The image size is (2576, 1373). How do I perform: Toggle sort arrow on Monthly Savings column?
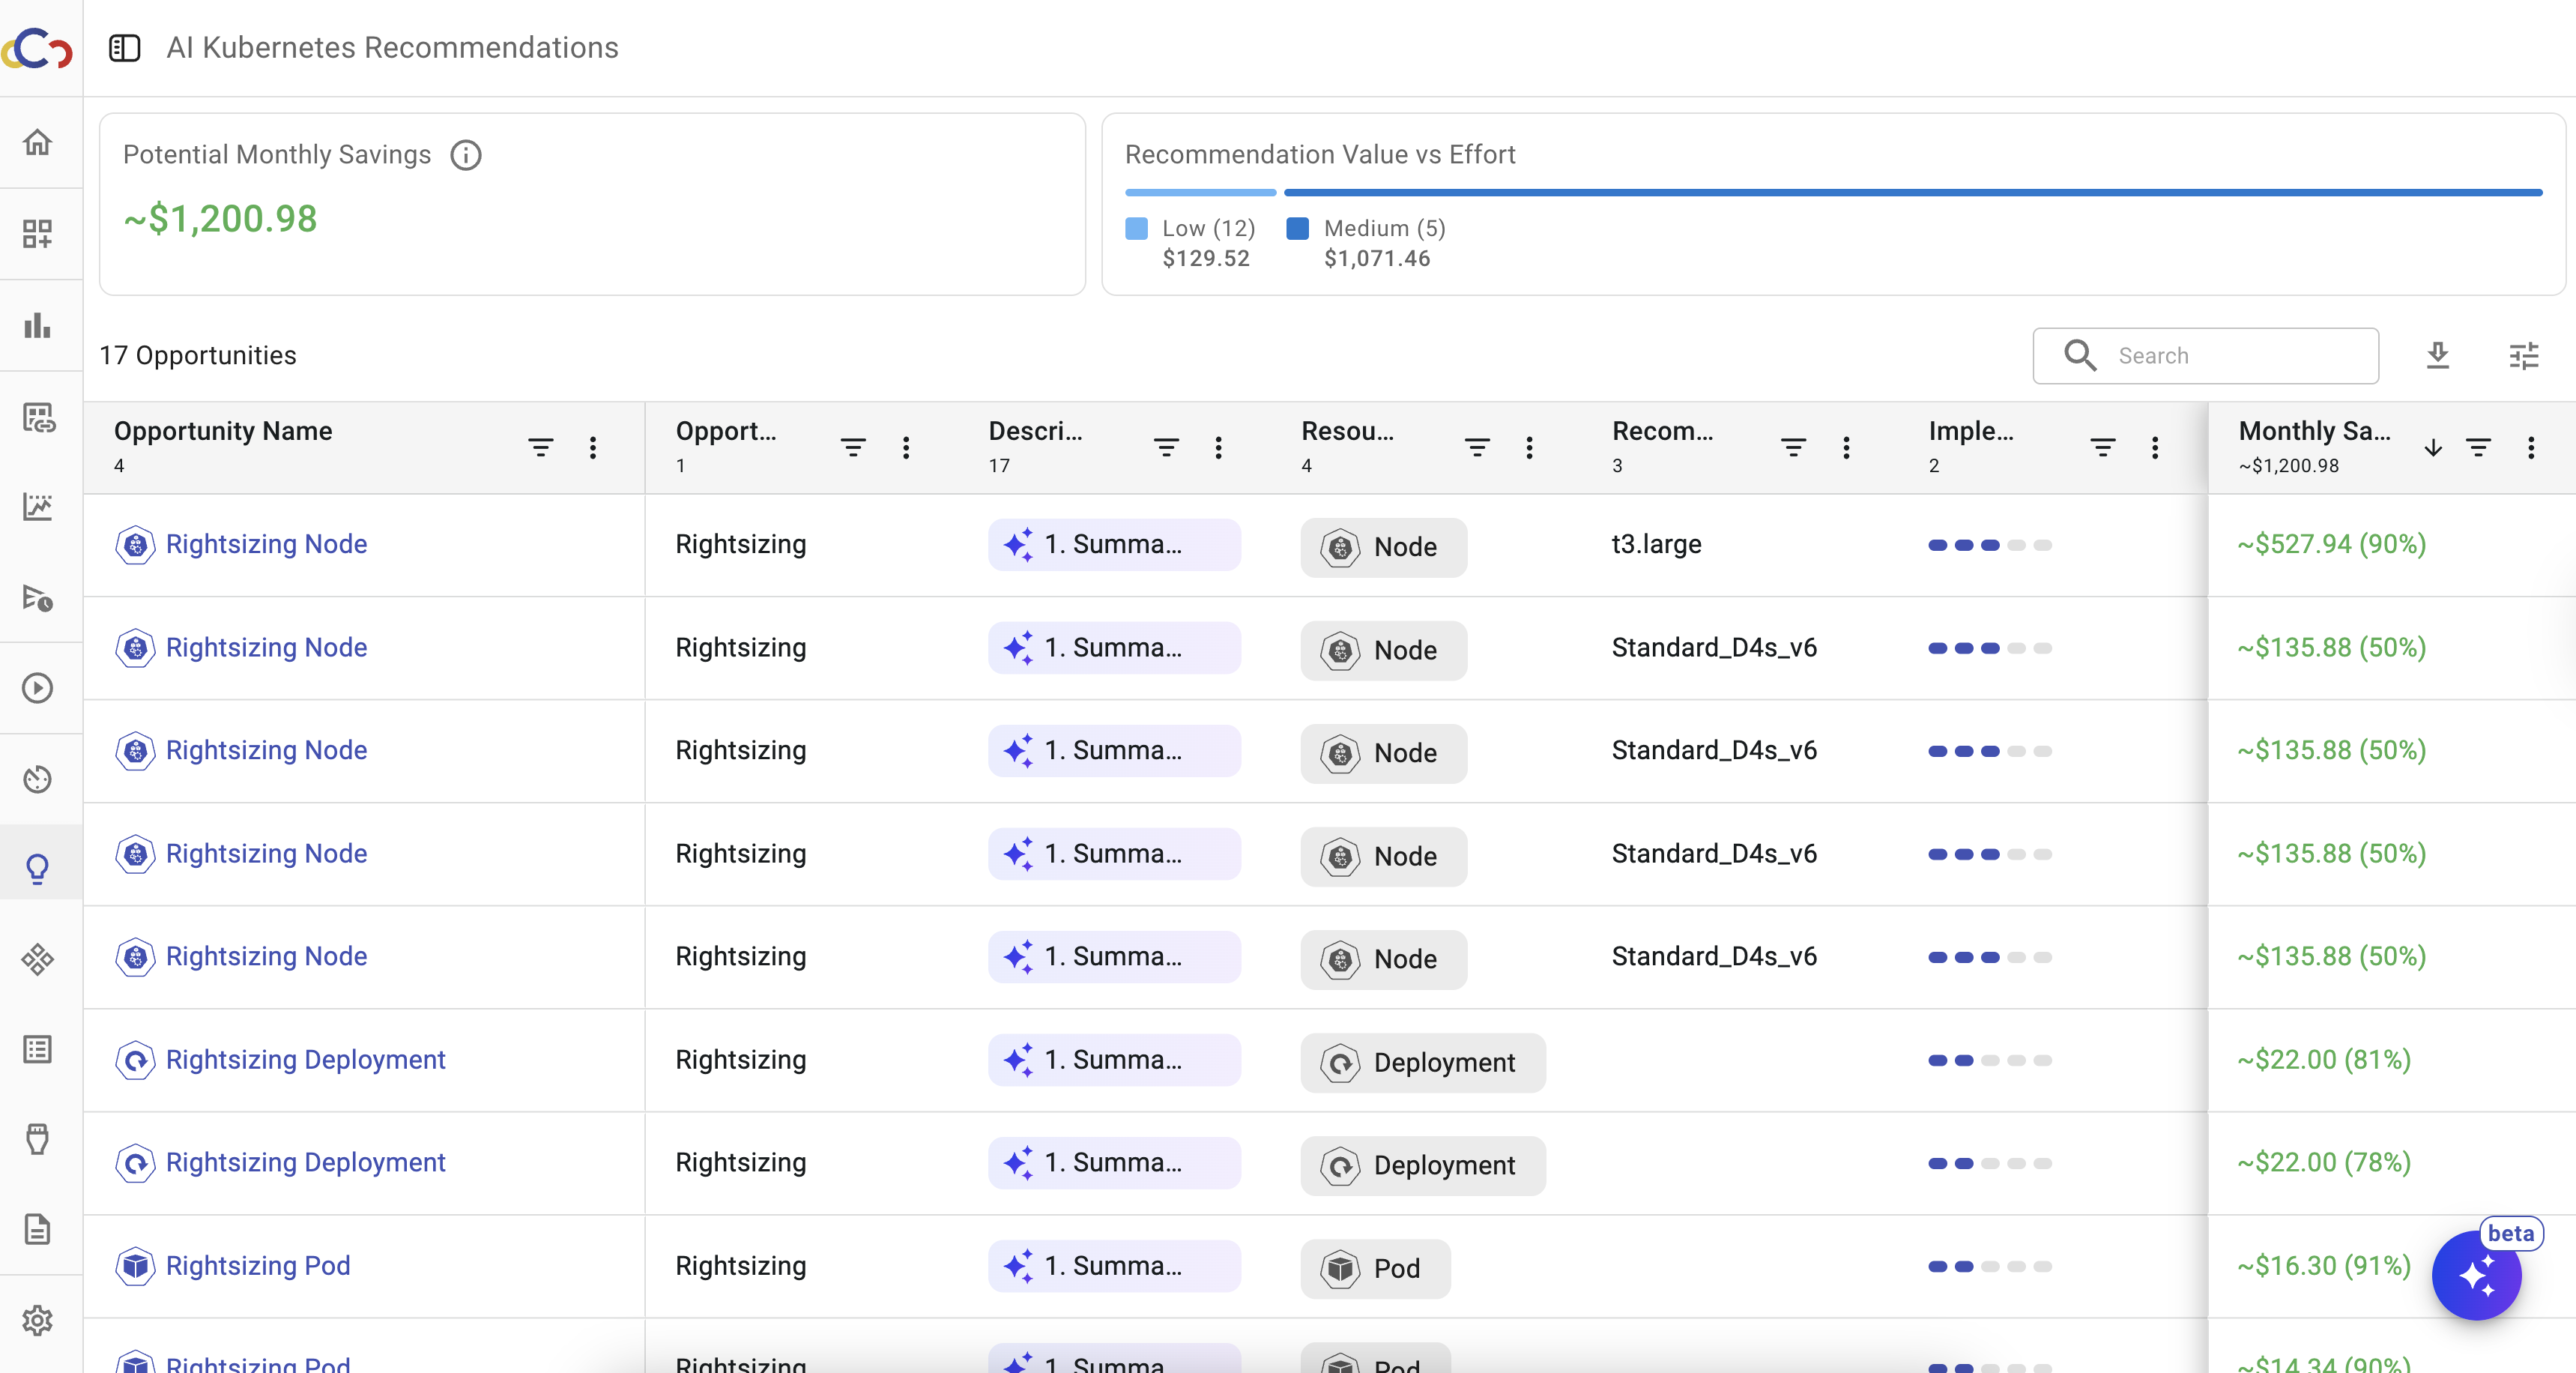pyautogui.click(x=2433, y=447)
